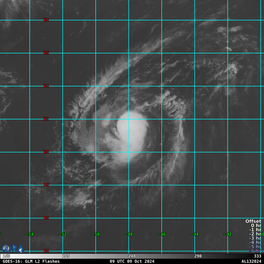Click the 163 value on the colorbar

pos(6,256)
